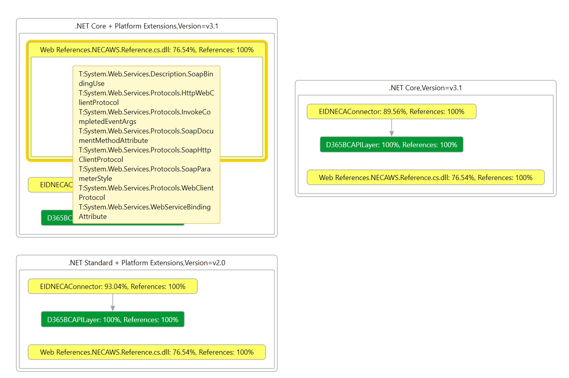Select Web References node in .NET Core group
The height and width of the screenshot is (378, 569).
click(425, 178)
